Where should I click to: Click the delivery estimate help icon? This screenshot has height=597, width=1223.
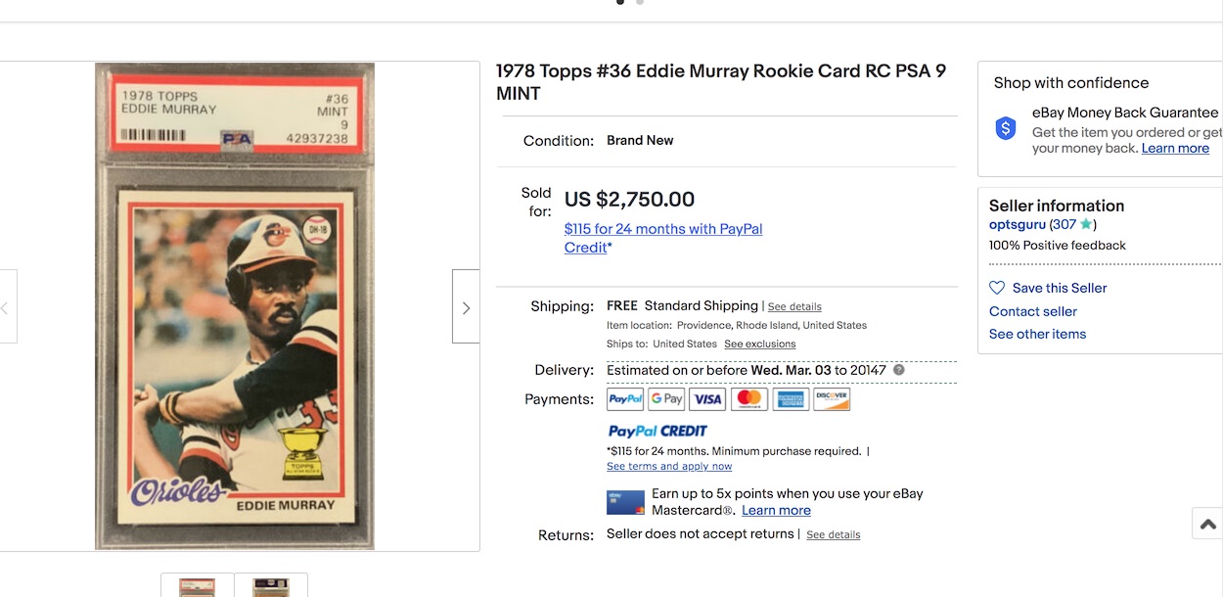point(899,370)
